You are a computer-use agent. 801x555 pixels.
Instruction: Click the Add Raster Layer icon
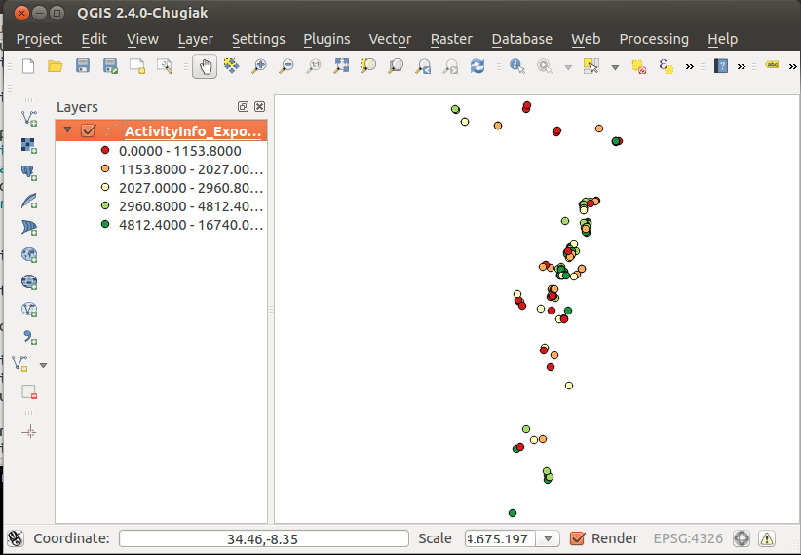click(x=29, y=145)
